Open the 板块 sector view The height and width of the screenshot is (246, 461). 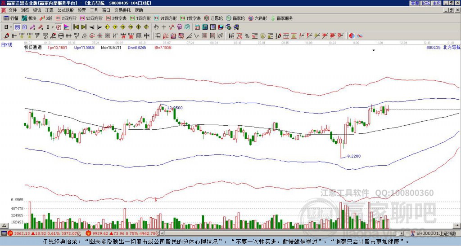click(29, 18)
